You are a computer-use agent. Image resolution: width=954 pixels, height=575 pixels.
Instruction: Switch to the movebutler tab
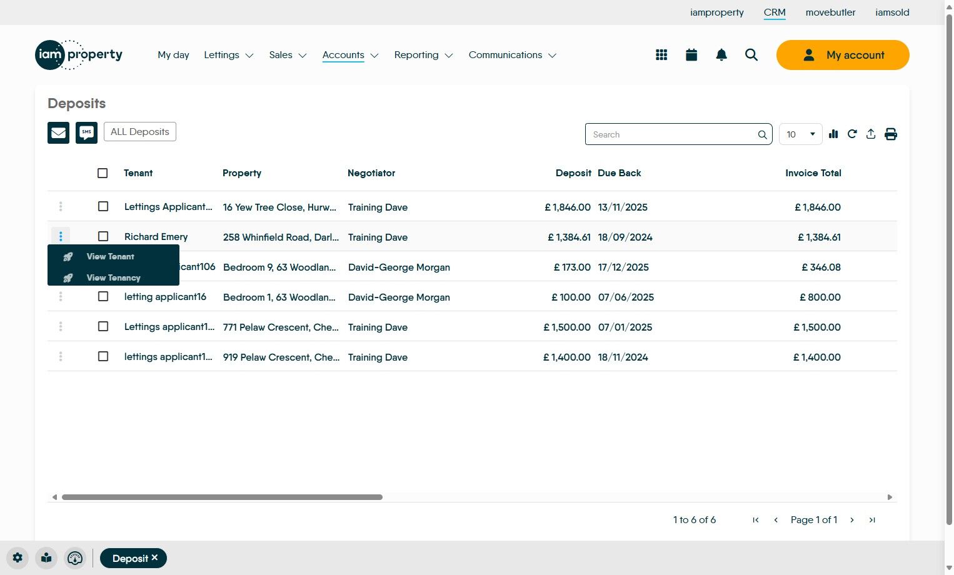[830, 12]
